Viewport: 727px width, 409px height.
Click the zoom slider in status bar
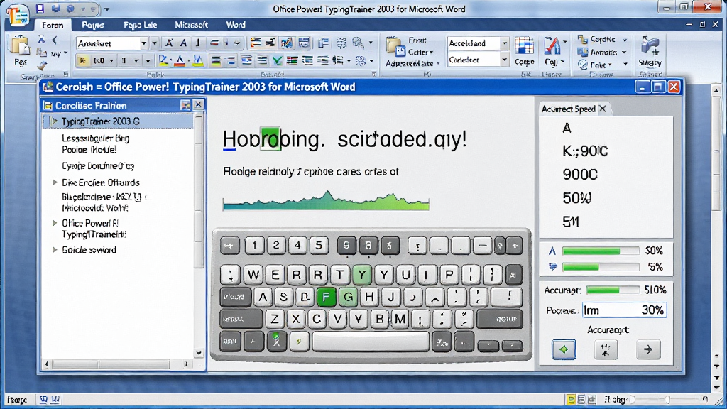tap(668, 399)
